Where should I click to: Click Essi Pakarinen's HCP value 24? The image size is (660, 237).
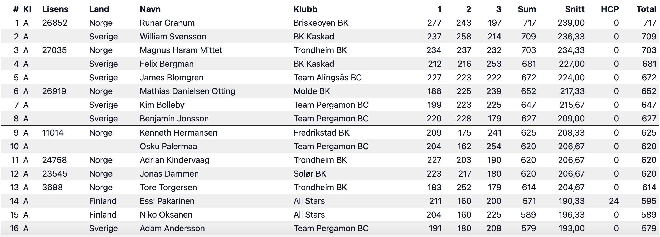point(614,201)
